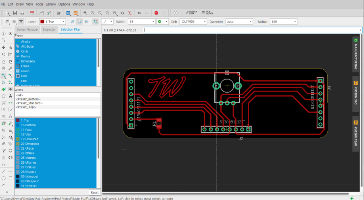Open the Layer dropdown showing 1 Top

(53, 21)
